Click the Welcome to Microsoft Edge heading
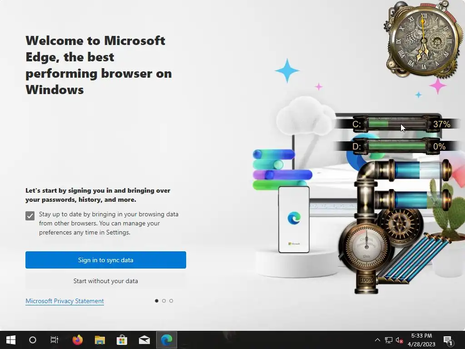This screenshot has height=349, width=465. click(x=99, y=65)
